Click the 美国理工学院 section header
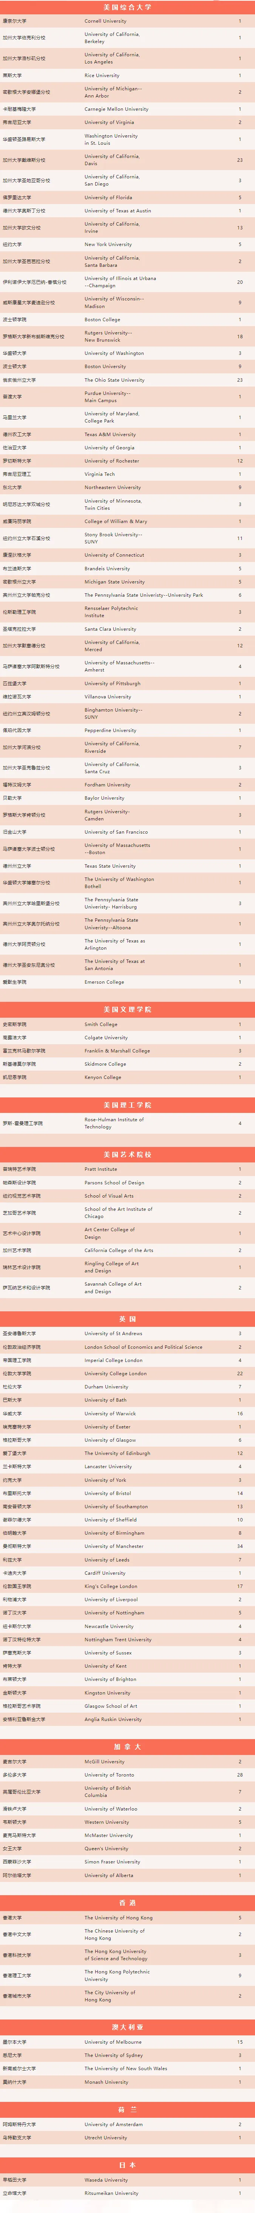This screenshot has width=255, height=2213. [x=127, y=1105]
